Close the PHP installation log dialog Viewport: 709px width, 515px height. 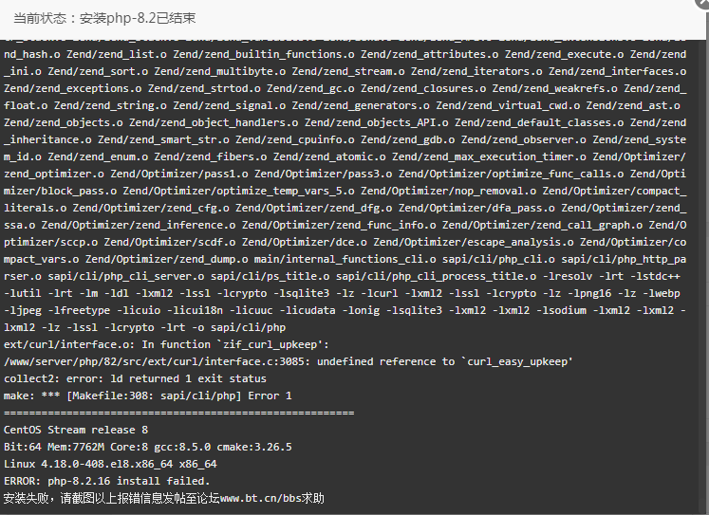point(703,2)
